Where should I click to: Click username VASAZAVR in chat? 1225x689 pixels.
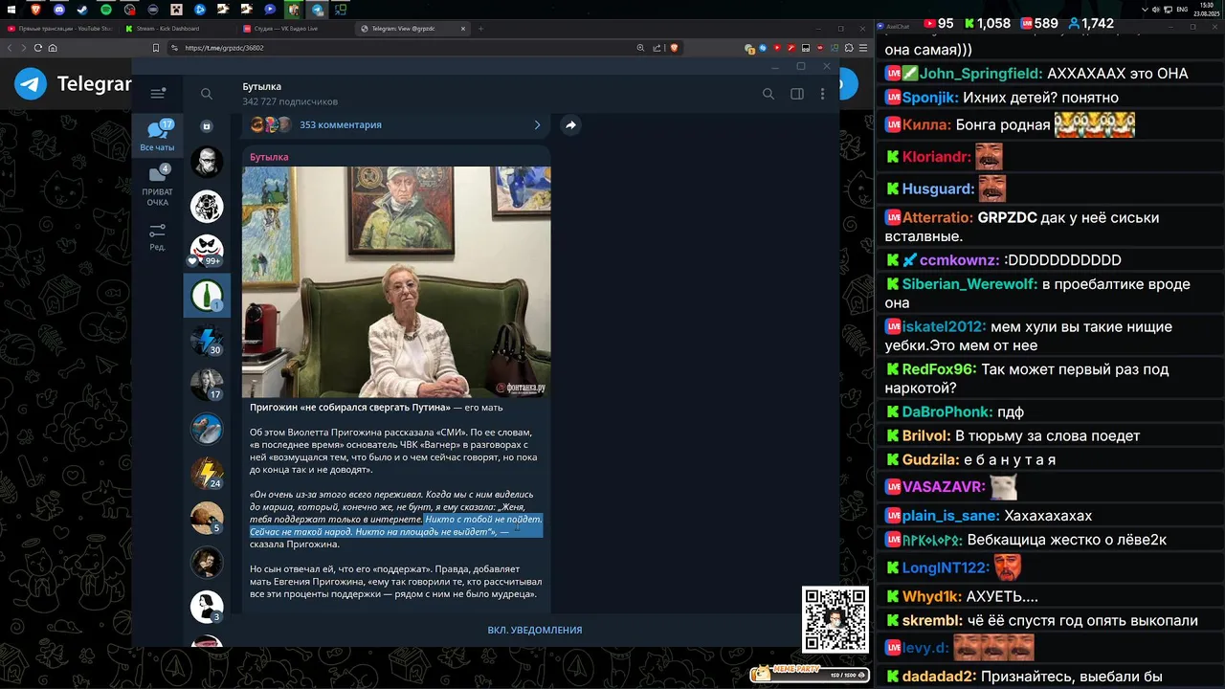pos(944,487)
